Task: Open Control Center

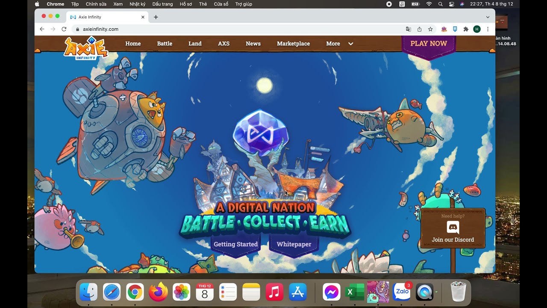Action: tap(452, 4)
